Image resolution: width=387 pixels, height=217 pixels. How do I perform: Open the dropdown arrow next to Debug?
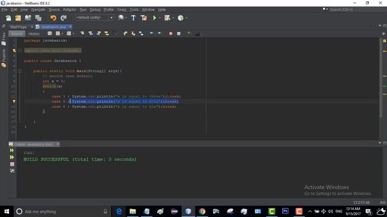[x=173, y=18]
